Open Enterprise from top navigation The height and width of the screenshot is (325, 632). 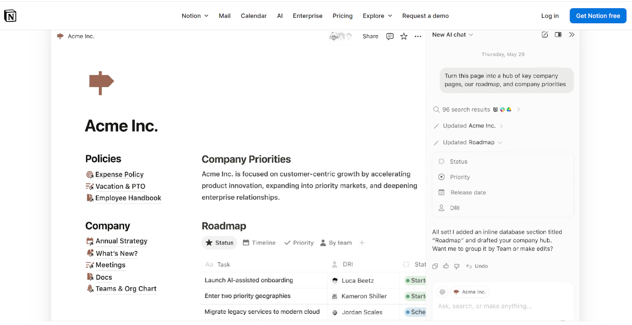(x=308, y=16)
